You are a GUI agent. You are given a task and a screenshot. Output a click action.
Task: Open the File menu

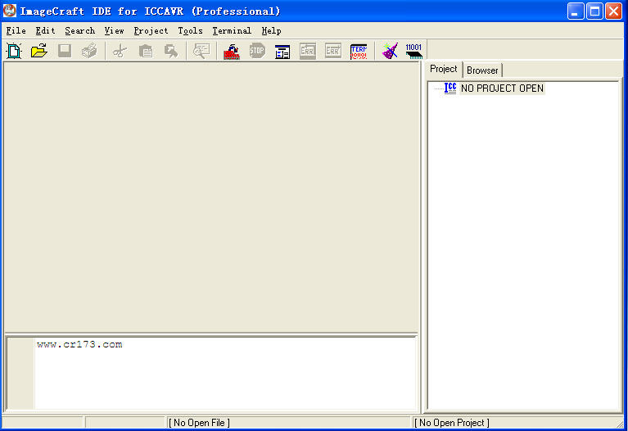[16, 30]
